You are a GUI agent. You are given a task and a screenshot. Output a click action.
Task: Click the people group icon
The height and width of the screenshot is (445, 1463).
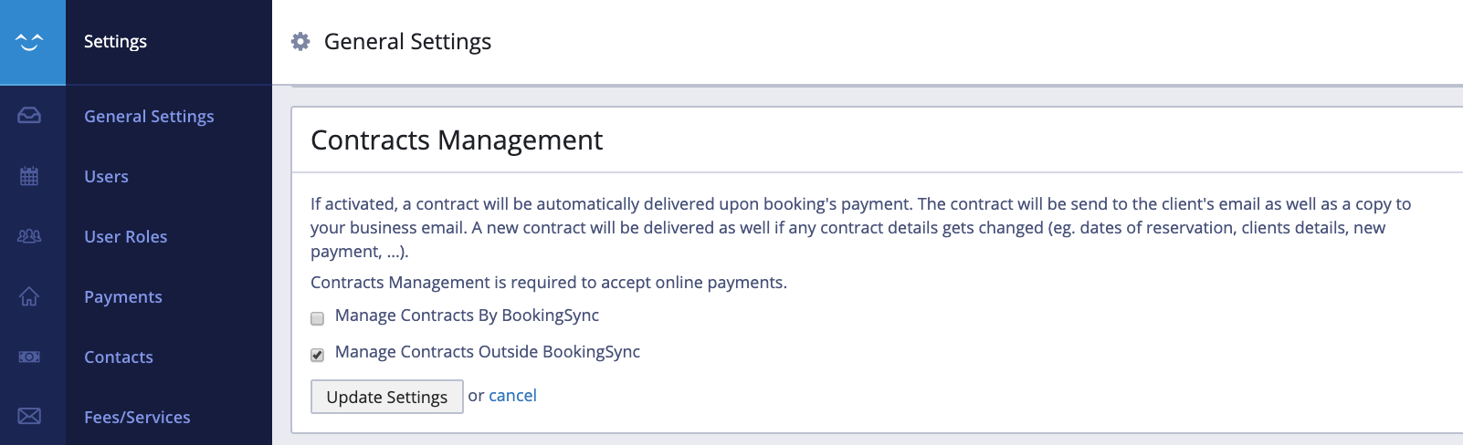(x=29, y=236)
